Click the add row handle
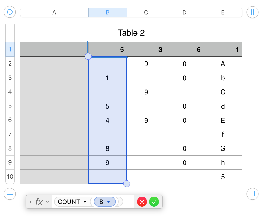The height and width of the screenshot is (220, 274). coord(10,194)
